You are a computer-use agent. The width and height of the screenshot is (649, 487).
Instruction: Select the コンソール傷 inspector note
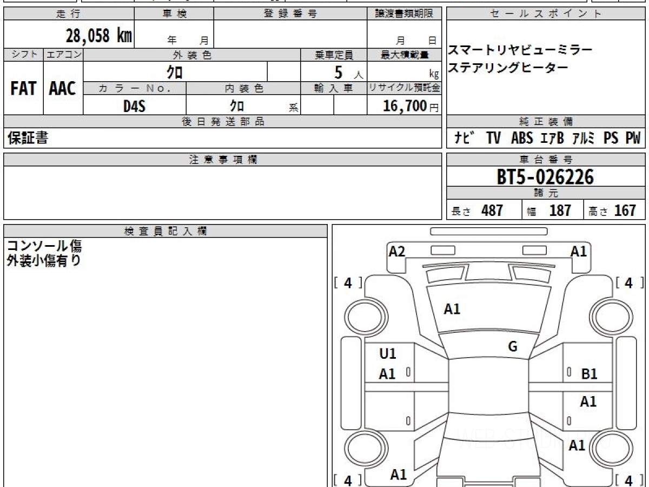click(44, 246)
